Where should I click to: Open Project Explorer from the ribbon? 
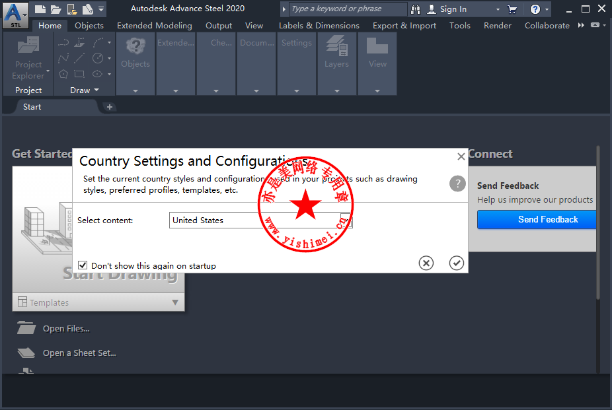(x=28, y=57)
